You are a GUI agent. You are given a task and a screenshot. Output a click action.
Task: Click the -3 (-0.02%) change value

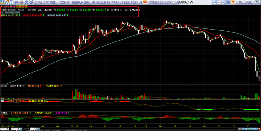click(132, 10)
